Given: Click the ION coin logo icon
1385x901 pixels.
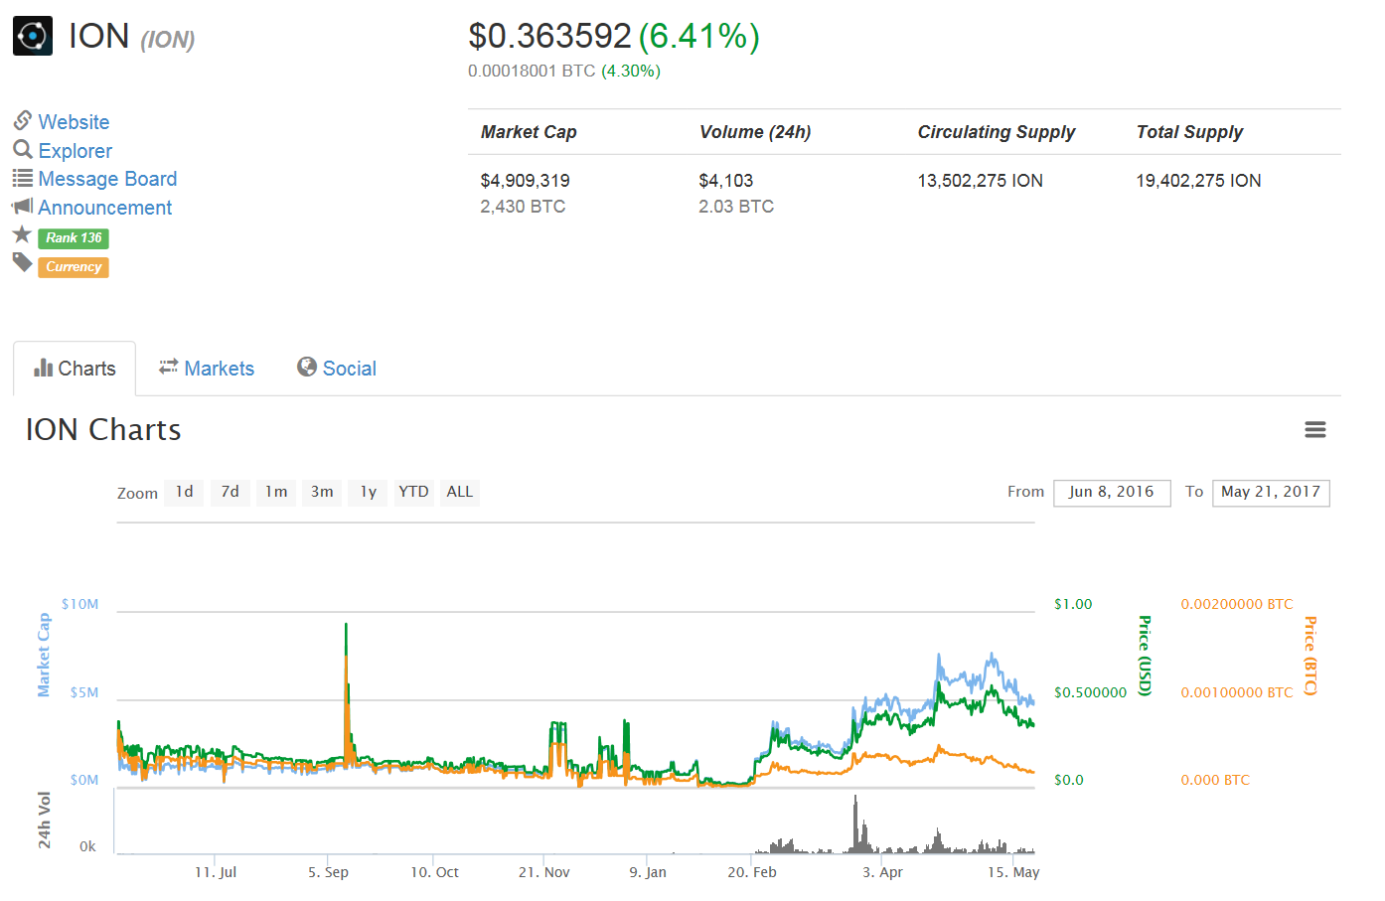Looking at the screenshot, I should click(33, 37).
